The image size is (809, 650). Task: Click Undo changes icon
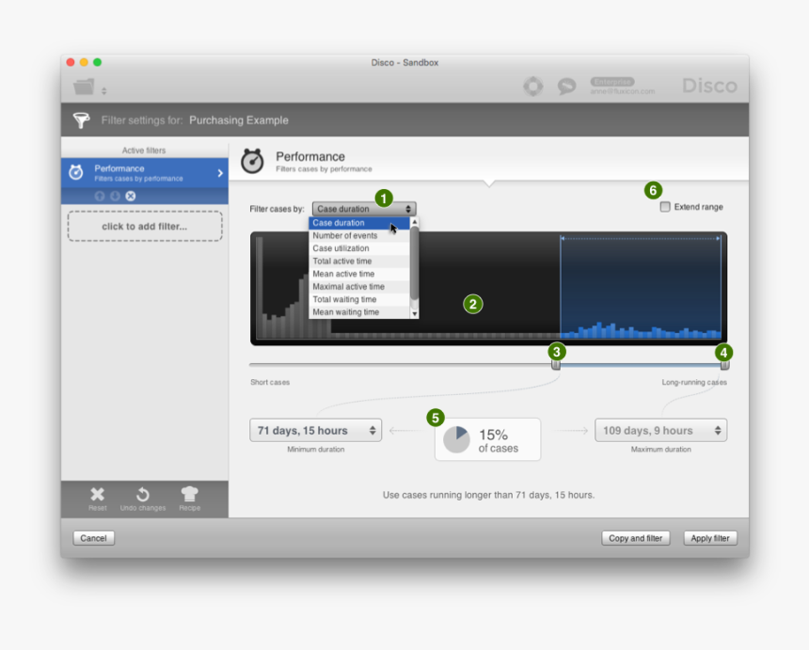[x=143, y=494]
